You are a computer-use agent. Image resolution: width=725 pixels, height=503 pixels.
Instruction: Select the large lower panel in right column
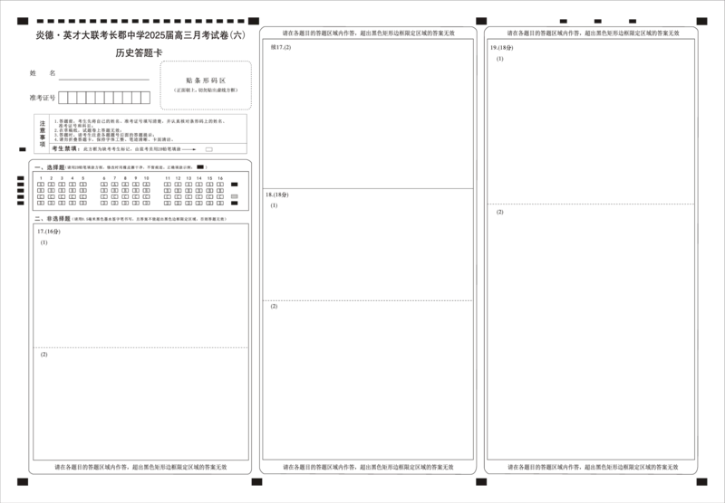click(591, 333)
